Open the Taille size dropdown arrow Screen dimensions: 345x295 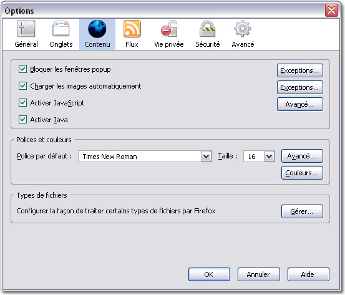[270, 157]
